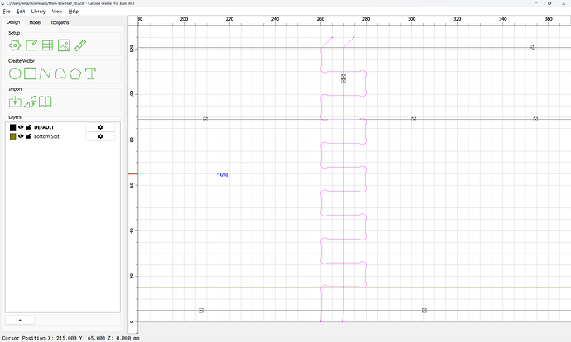This screenshot has width=571, height=342.
Task: Choose the Polyline drawing tool
Action: [46, 74]
